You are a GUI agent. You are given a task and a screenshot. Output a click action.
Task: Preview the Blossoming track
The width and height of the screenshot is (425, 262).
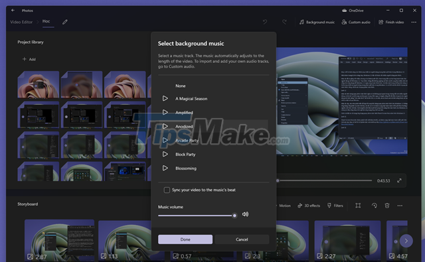click(x=165, y=168)
